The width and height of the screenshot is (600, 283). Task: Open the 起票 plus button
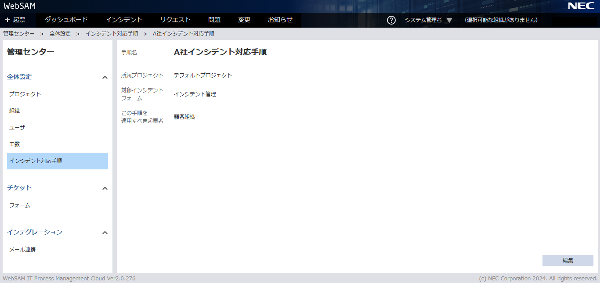pyautogui.click(x=15, y=20)
